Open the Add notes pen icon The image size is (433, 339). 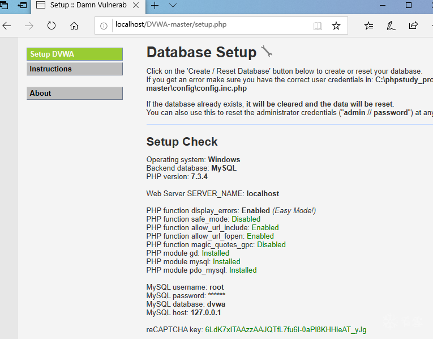click(x=391, y=26)
